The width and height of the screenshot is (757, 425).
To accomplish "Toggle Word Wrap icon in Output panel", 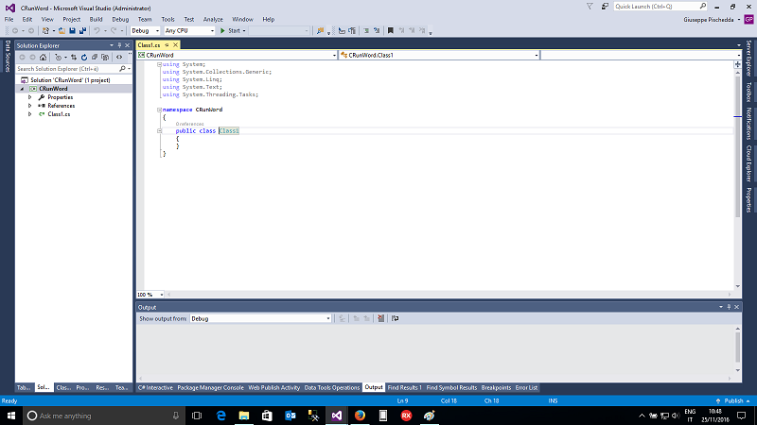I will tap(396, 318).
